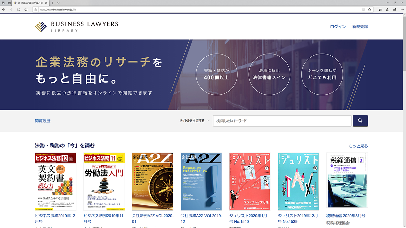Open the teal ジュリスト TAX cover
This screenshot has height=228, width=406.
pos(298,181)
